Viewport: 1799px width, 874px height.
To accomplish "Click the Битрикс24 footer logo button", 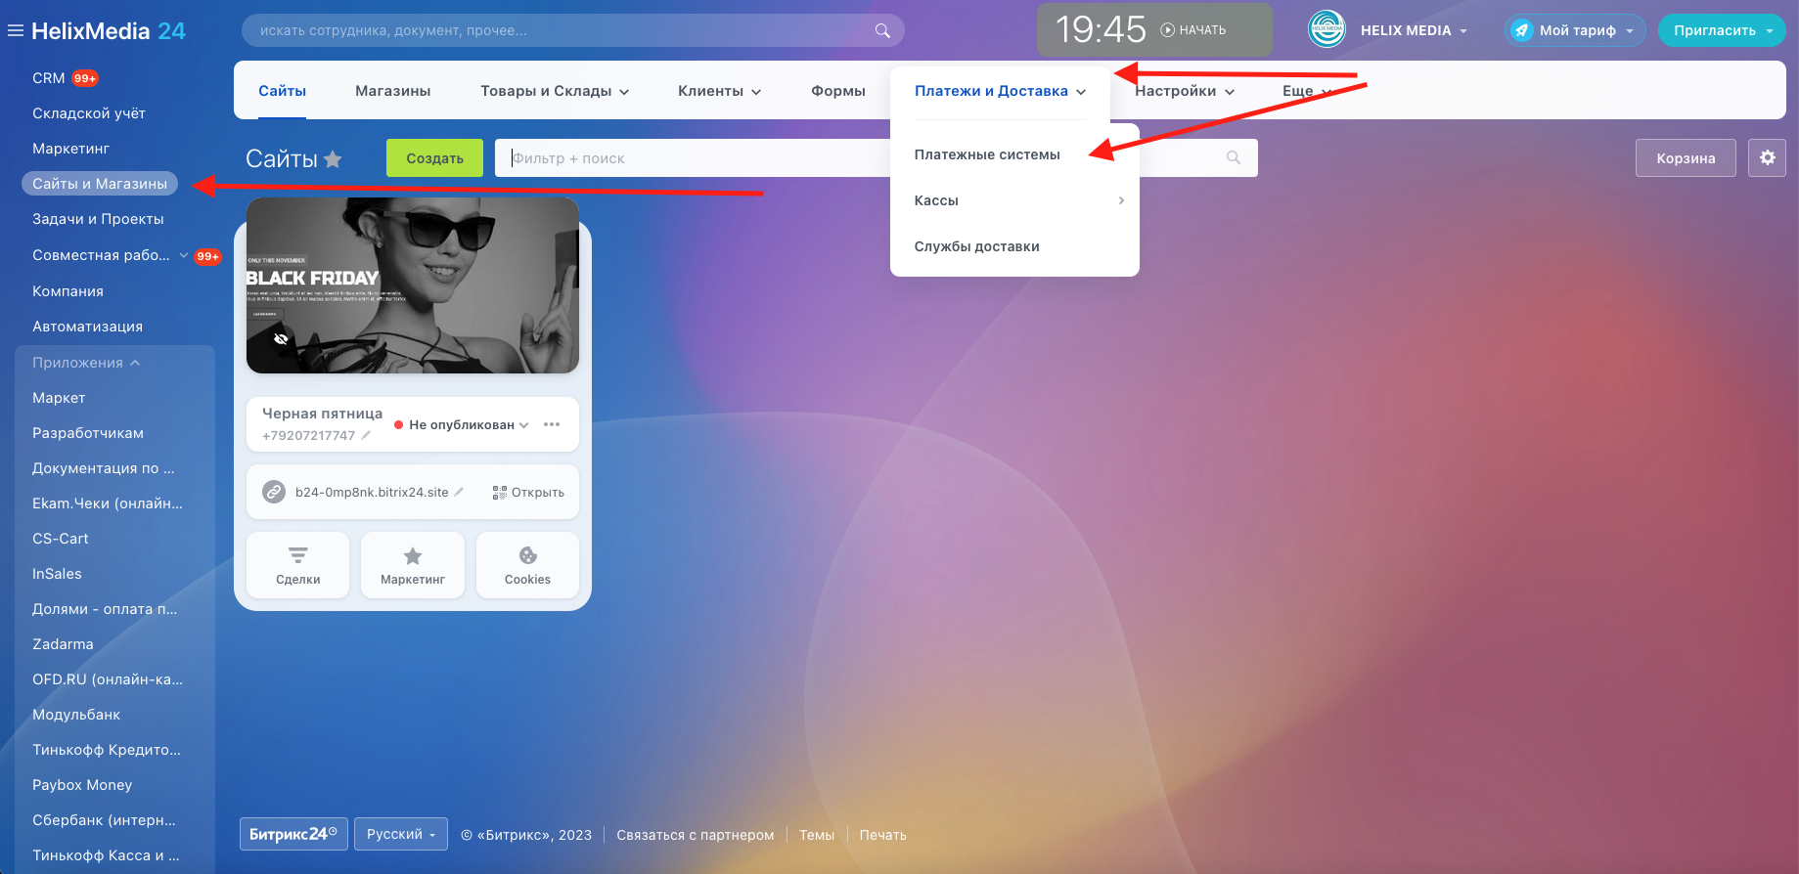I will 293,834.
